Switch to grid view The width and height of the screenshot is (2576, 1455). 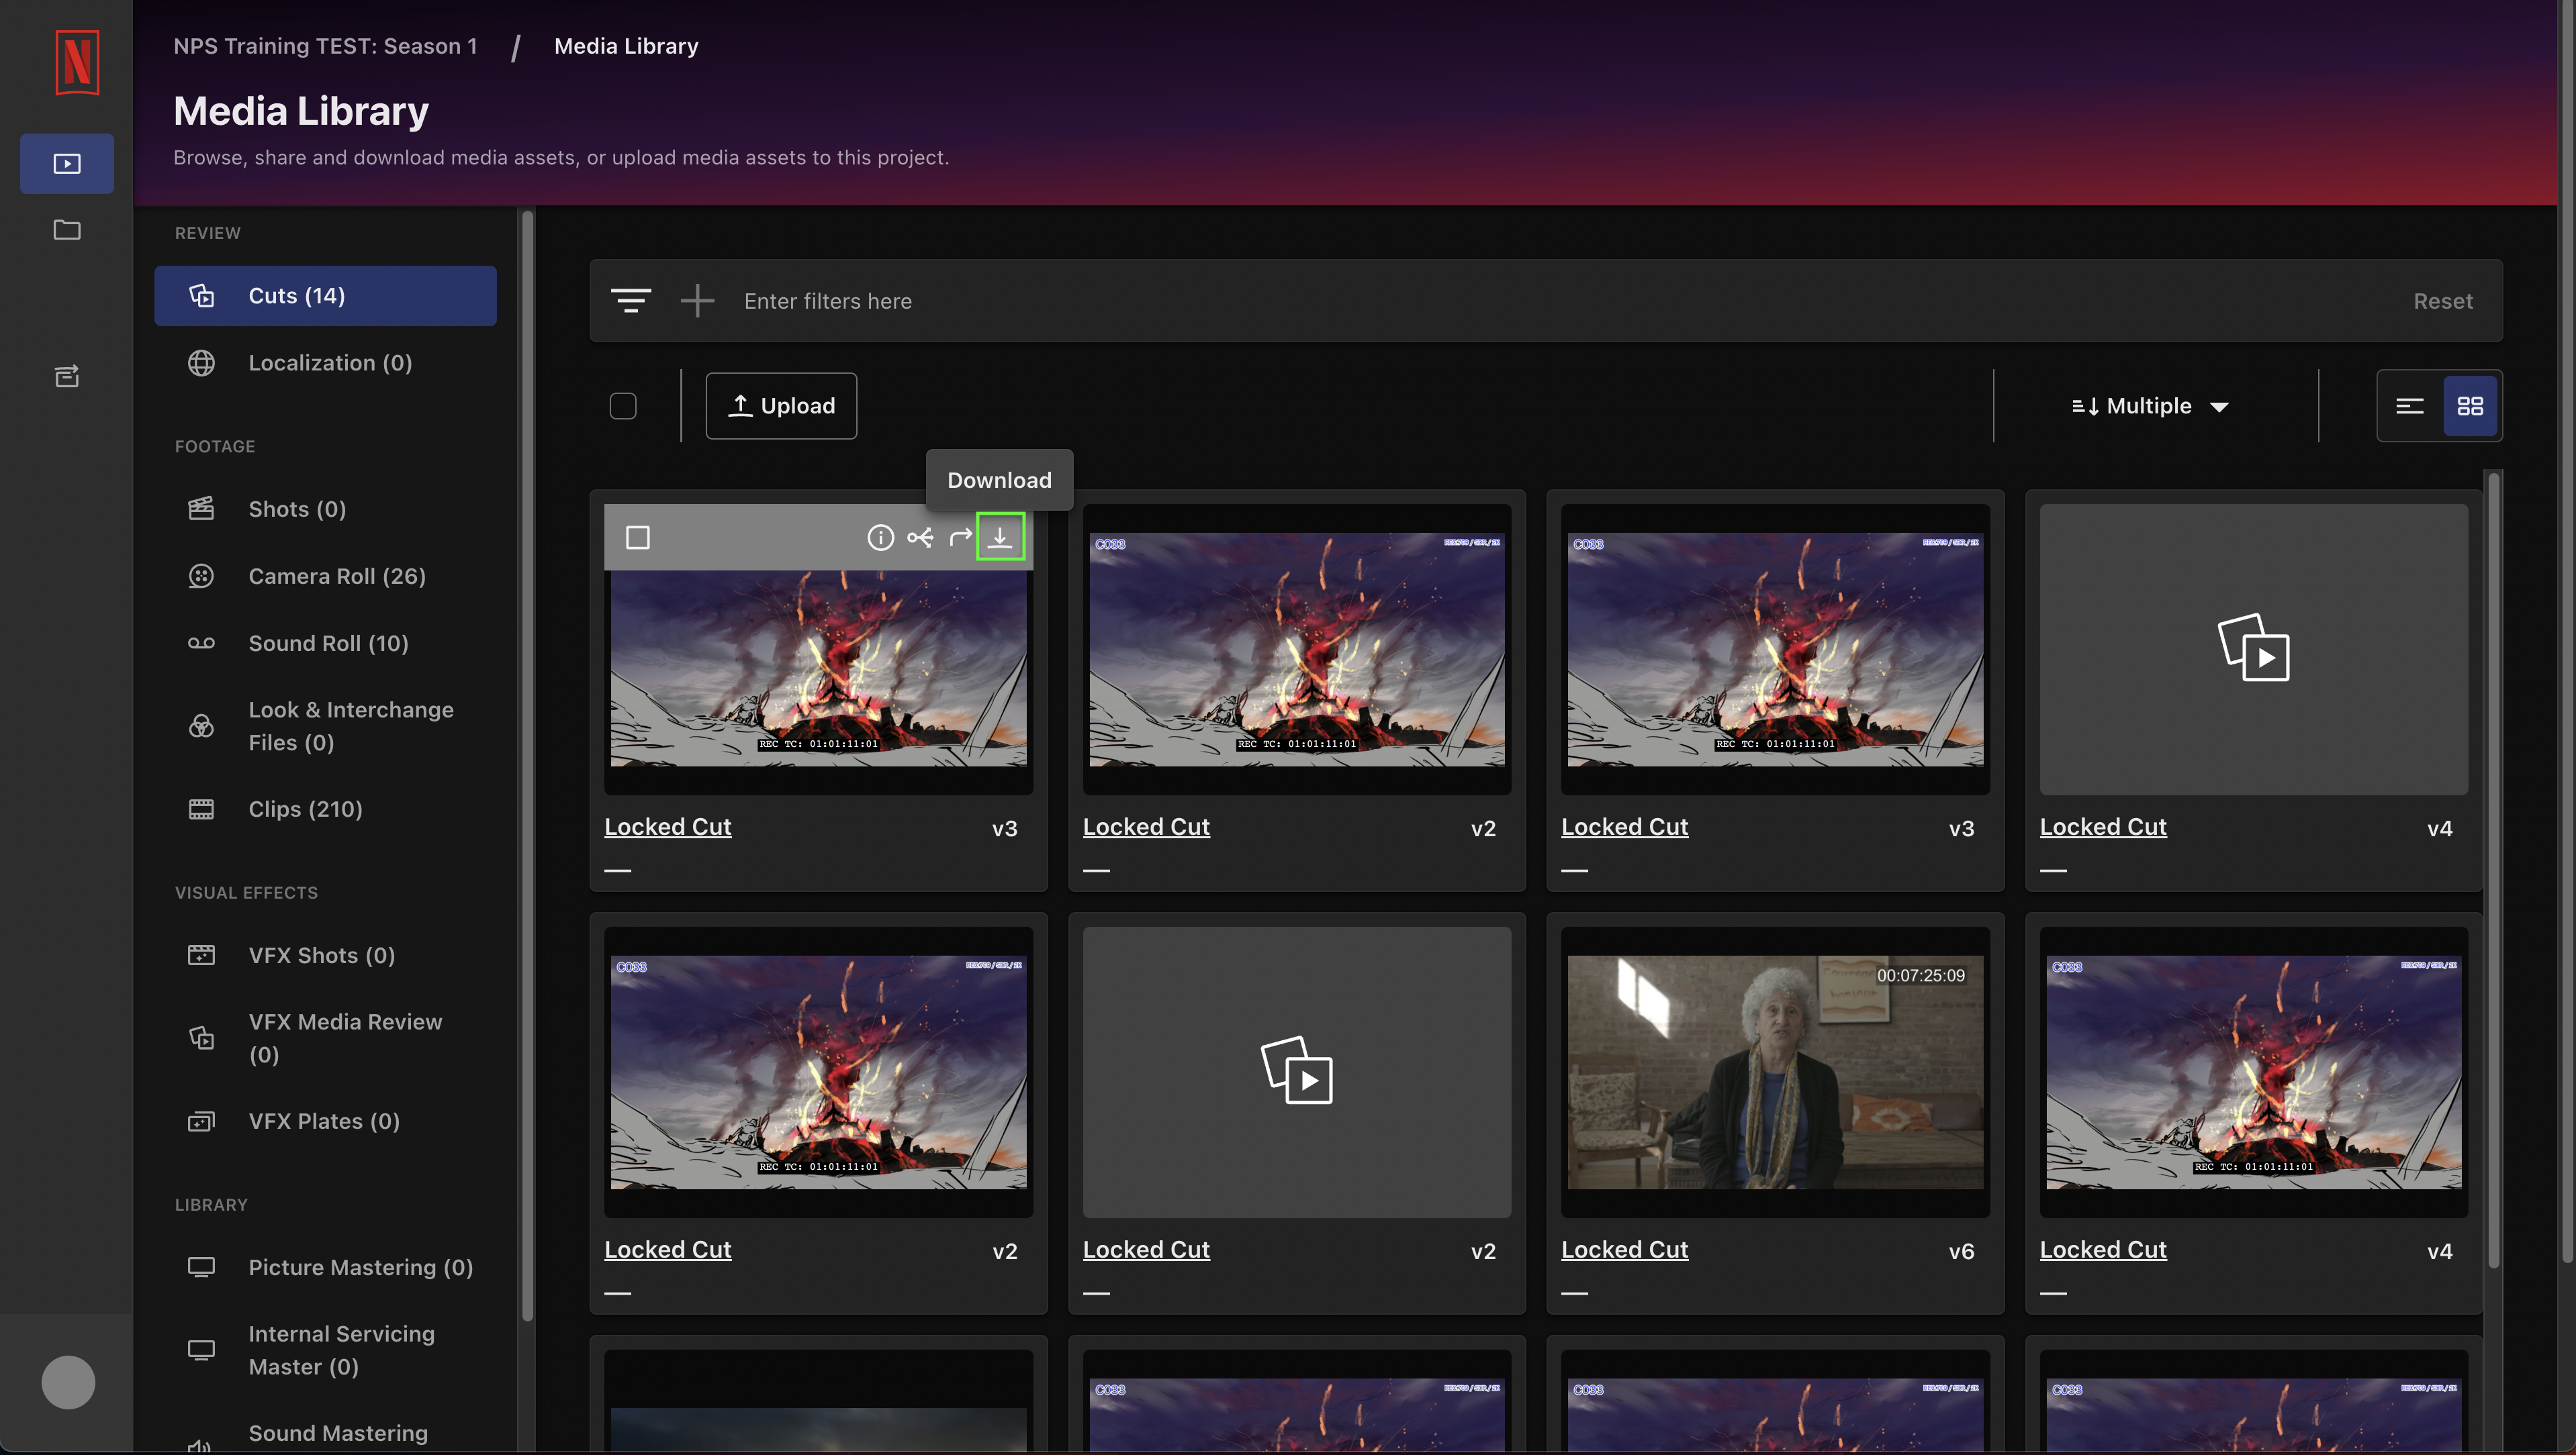2471,406
